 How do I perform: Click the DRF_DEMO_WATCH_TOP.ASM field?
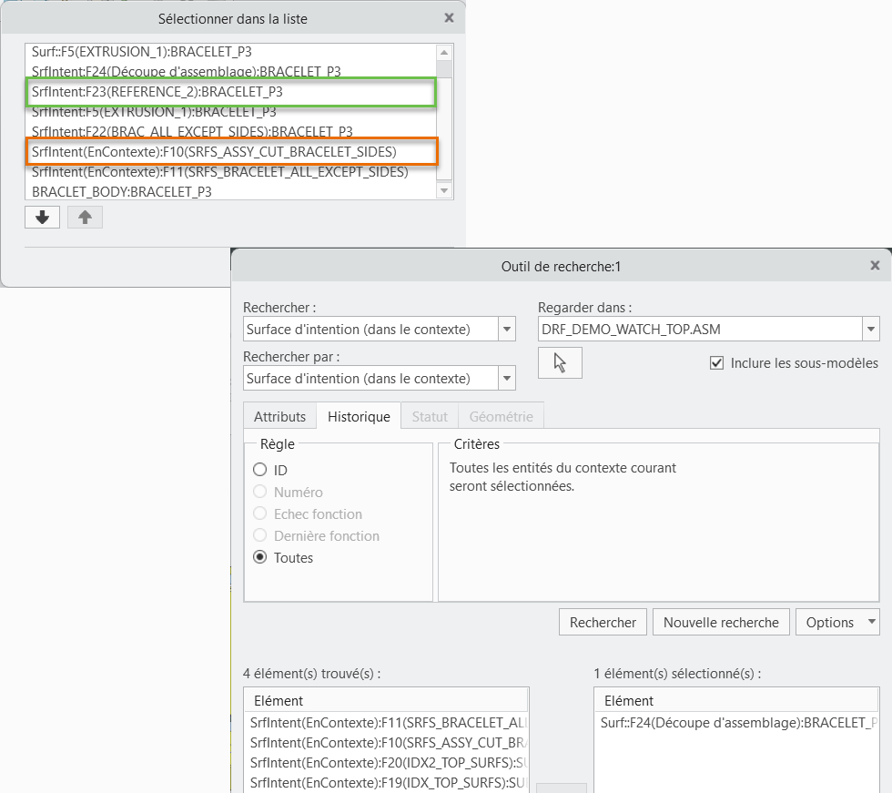click(x=700, y=330)
